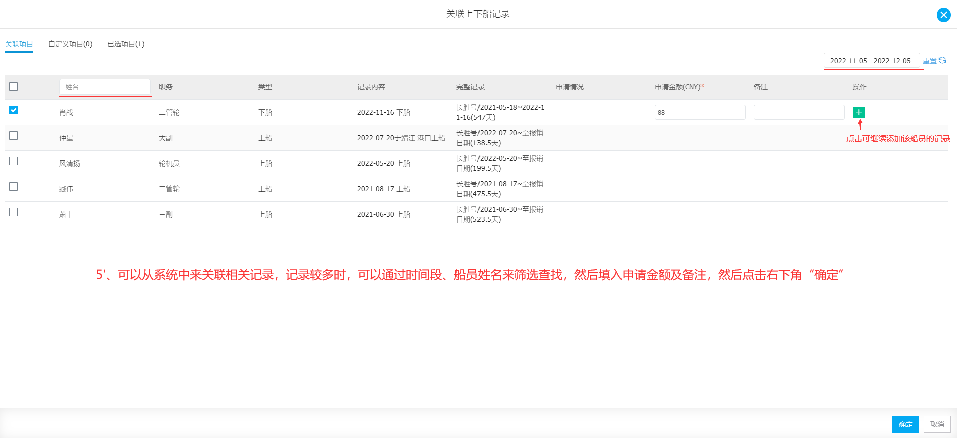
Task: Click full record ending 138.5天
Action: tap(500, 138)
